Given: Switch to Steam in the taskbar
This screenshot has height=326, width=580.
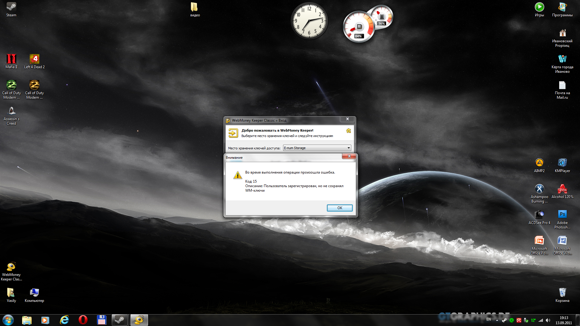Looking at the screenshot, I should (120, 320).
